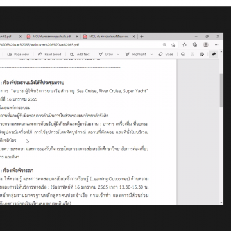The height and width of the screenshot is (231, 231).
Task: Open the Highlight color dropdown arrow
Action: (151, 55)
